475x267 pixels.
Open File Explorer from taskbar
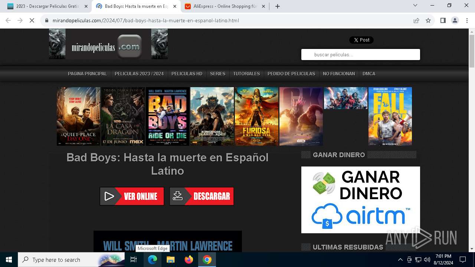170,260
